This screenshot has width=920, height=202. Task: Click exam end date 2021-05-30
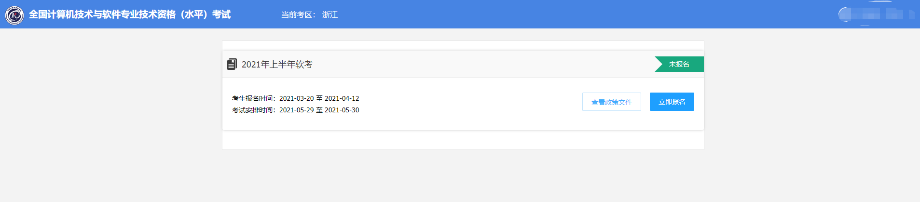(342, 110)
